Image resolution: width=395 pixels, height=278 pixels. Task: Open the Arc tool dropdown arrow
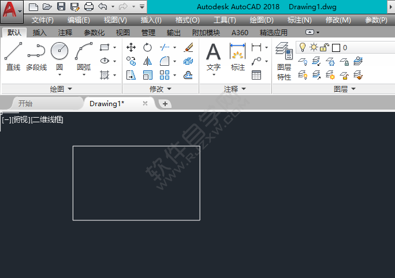coord(84,75)
